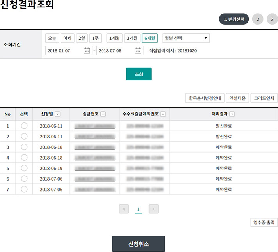Click the 수수료출금계좌번호 column filter arrow
This screenshot has width=278, height=252.
[x=163, y=114]
